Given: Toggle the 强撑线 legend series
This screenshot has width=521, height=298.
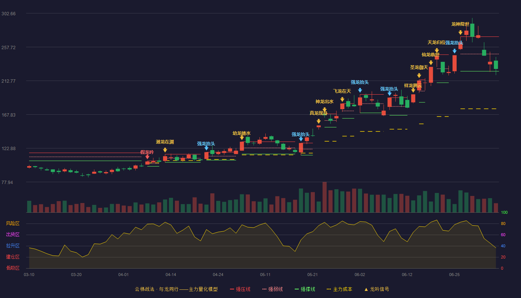Looking at the screenshot, I should tap(305, 289).
